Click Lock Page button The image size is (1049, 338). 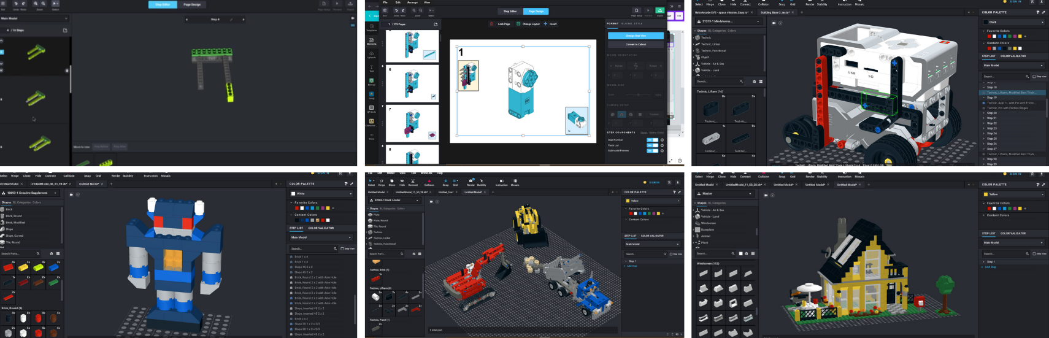(500, 24)
